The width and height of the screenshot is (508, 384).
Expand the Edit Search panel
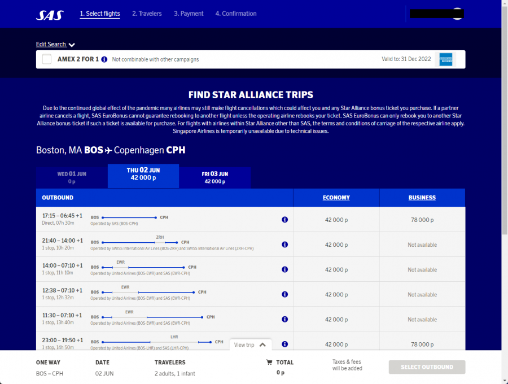(55, 44)
